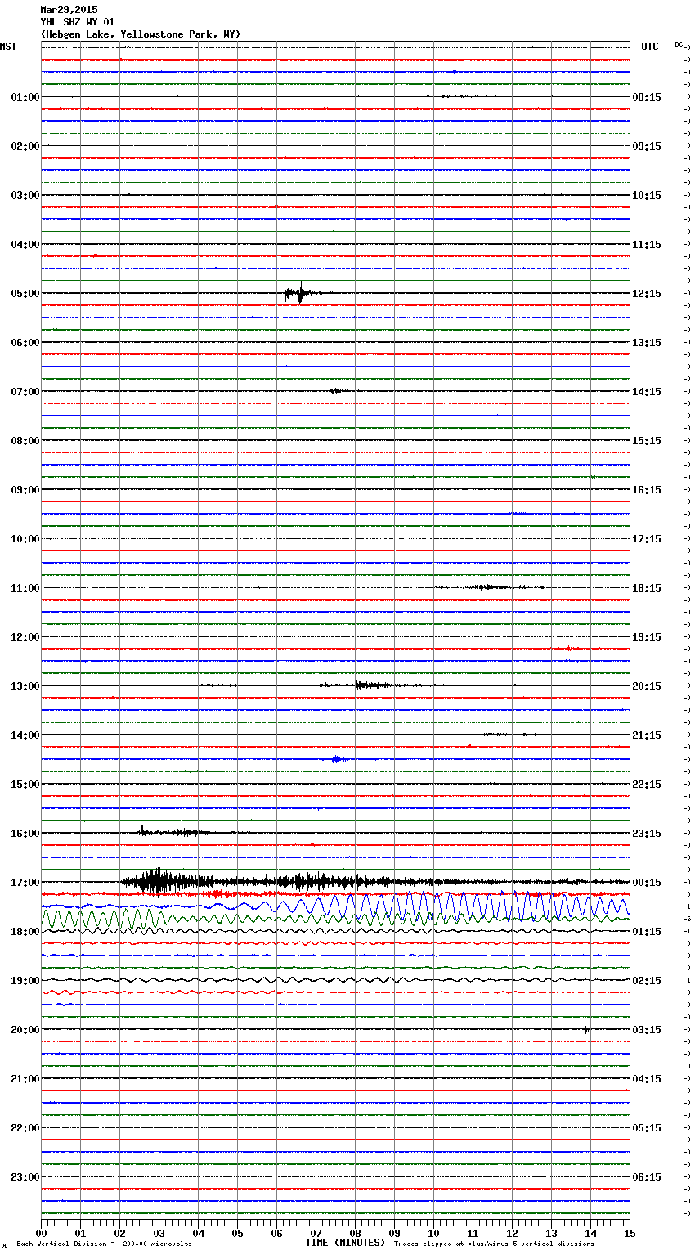Select the 05:00 MST time label
695x1255 pixels.
(25, 294)
